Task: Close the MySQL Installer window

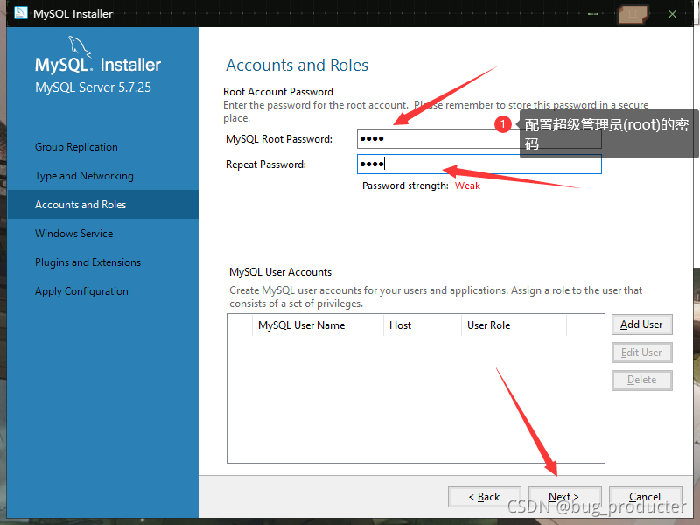Action: point(672,14)
